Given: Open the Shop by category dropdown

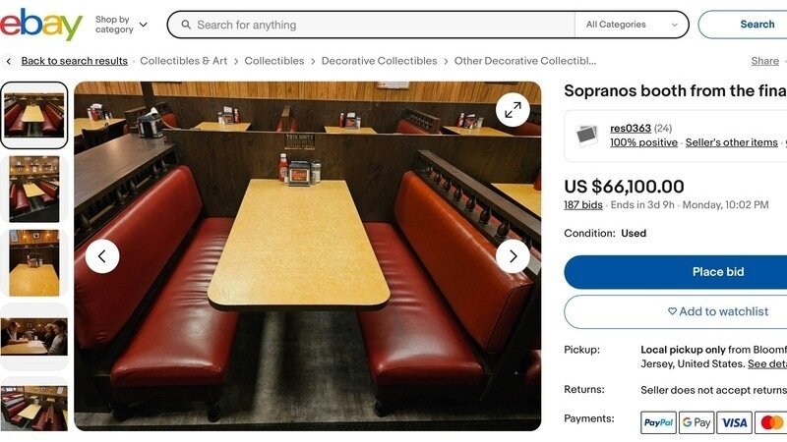Looking at the screenshot, I should 121,25.
